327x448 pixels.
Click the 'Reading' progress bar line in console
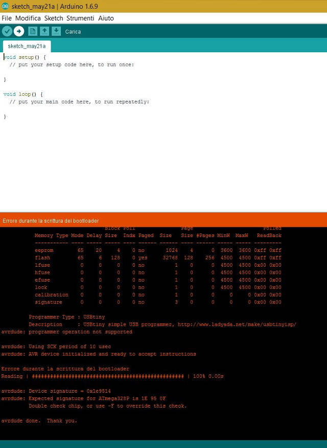112,376
